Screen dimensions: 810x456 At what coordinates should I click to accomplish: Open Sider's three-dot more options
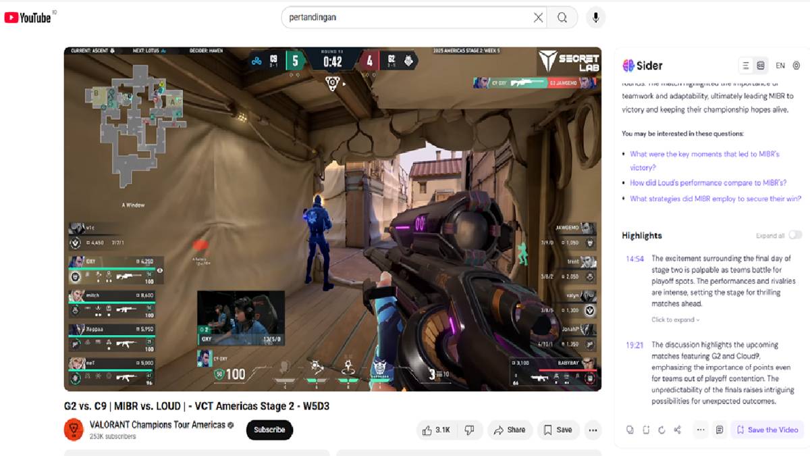coord(701,430)
